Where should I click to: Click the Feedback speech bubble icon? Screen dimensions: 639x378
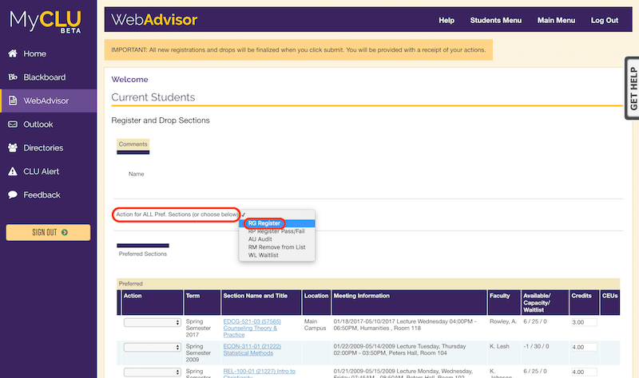point(13,195)
